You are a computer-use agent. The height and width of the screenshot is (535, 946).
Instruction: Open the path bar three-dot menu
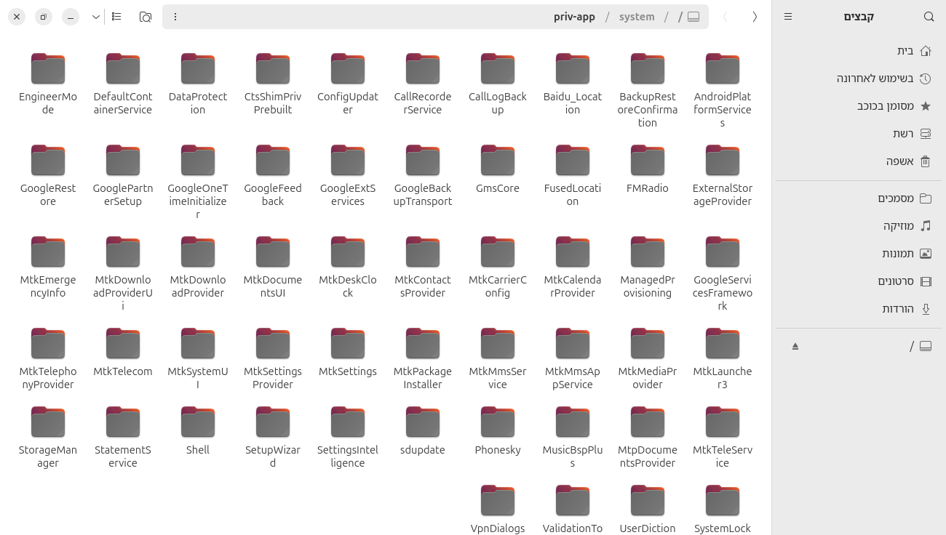[x=175, y=17]
